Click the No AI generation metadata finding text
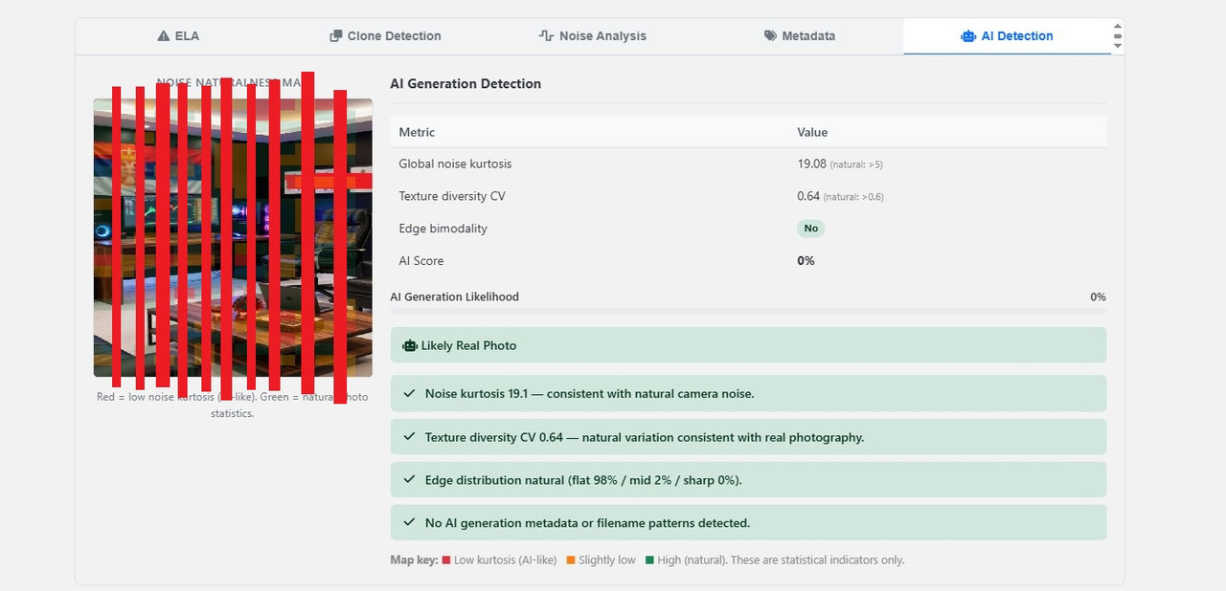Viewport: 1226px width, 591px height. (587, 523)
